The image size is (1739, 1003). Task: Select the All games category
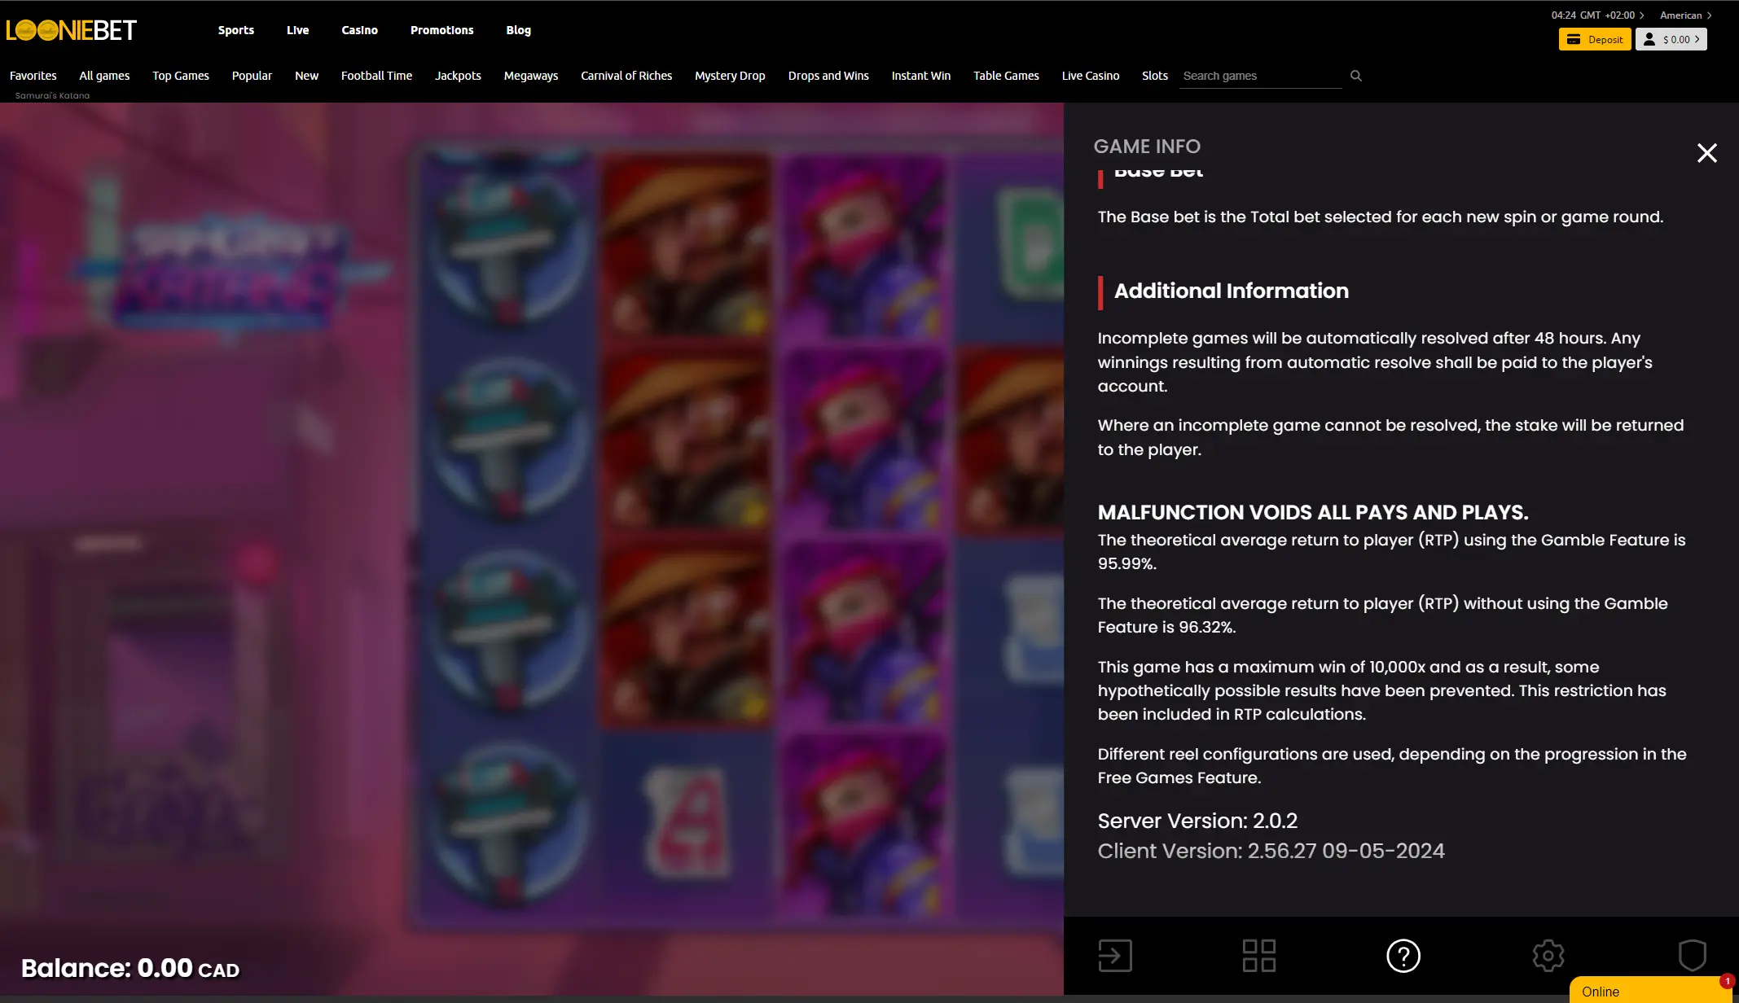[104, 76]
